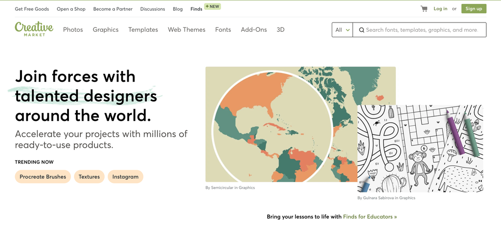The width and height of the screenshot is (501, 233).
Task: Select the Templates navigation item
Action: (x=143, y=30)
